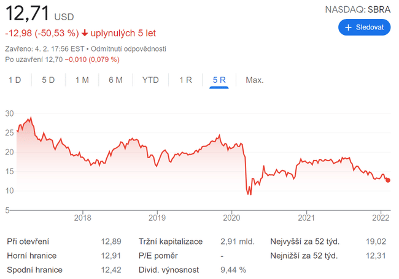The height and width of the screenshot is (279, 399).
Task: Click the red endpoint dot on chart
Action: point(387,180)
